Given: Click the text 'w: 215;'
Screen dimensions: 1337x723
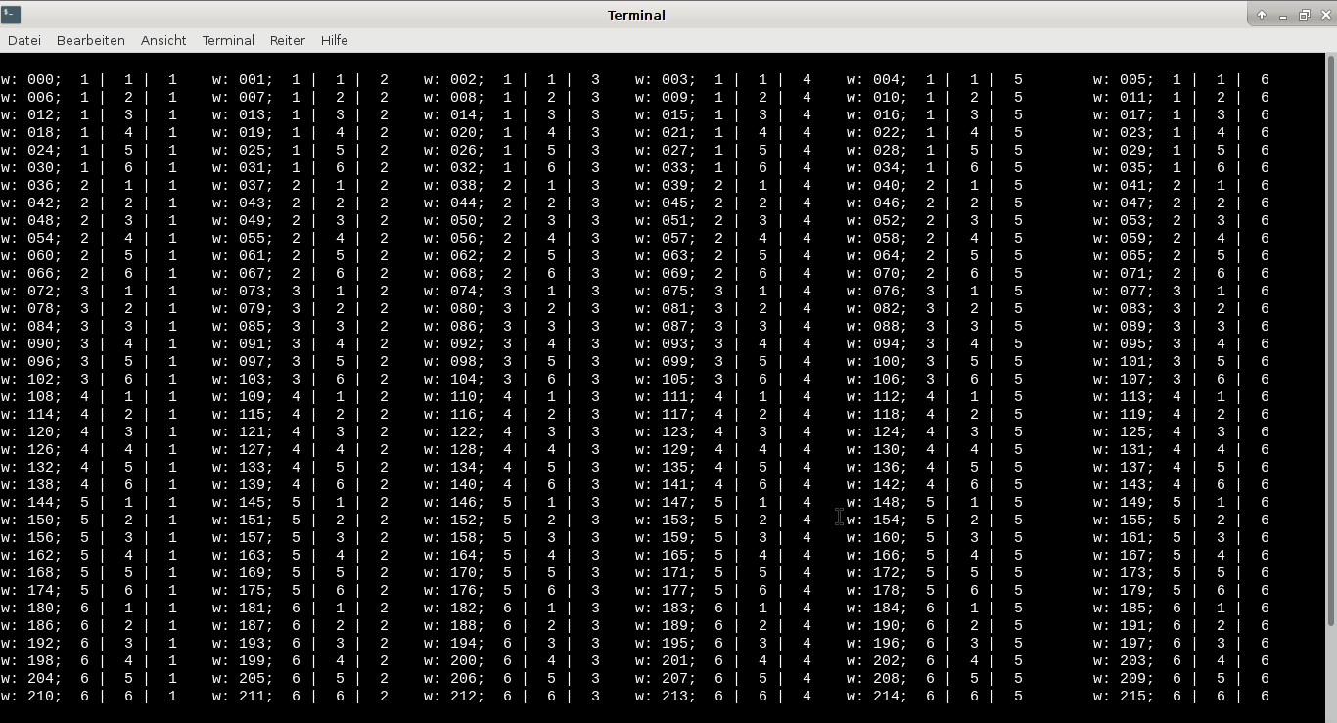Looking at the screenshot, I should (1123, 696).
